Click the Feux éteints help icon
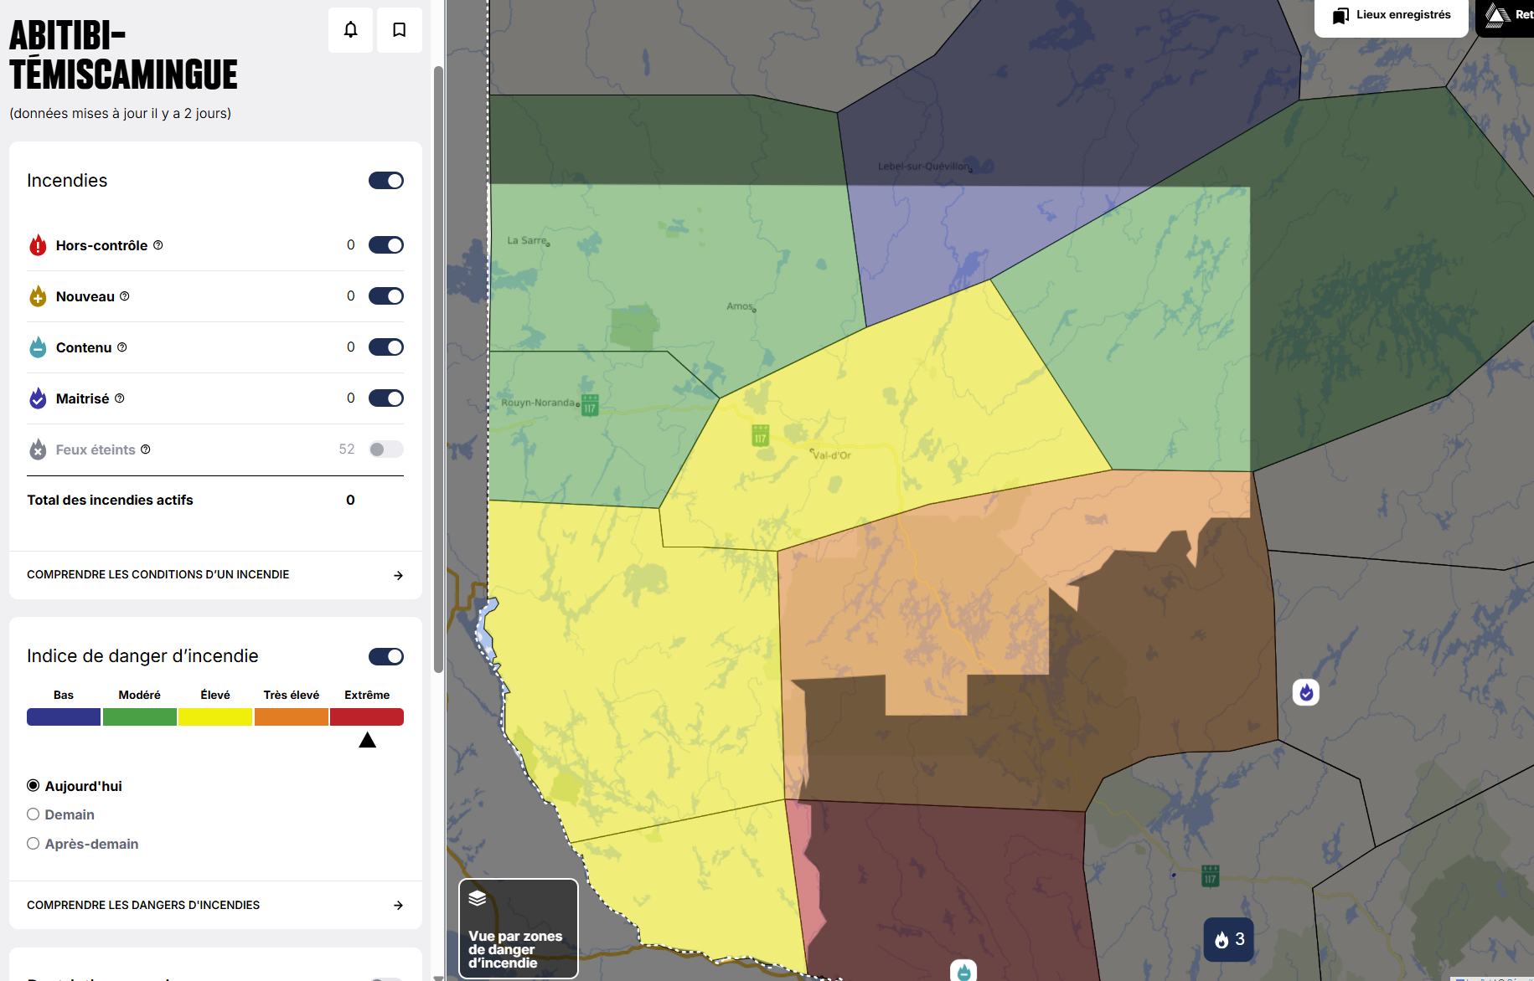Screen dimensions: 1534x981 (x=146, y=449)
